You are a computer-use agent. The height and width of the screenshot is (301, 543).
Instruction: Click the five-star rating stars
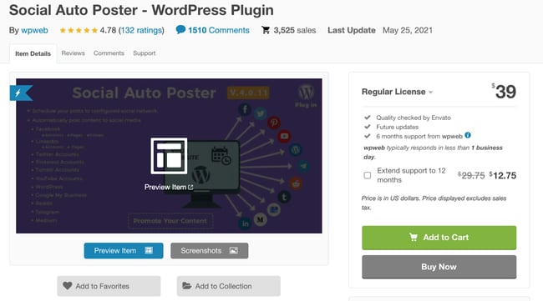click(x=79, y=30)
